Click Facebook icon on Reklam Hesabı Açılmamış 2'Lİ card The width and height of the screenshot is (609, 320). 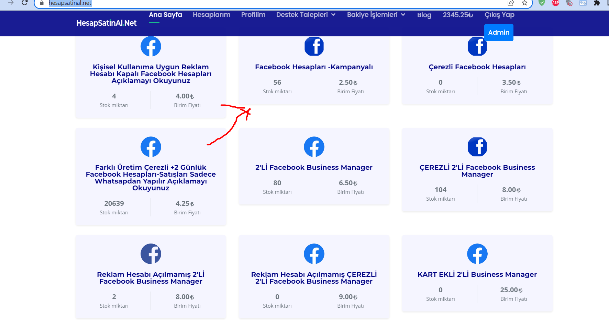(x=151, y=254)
